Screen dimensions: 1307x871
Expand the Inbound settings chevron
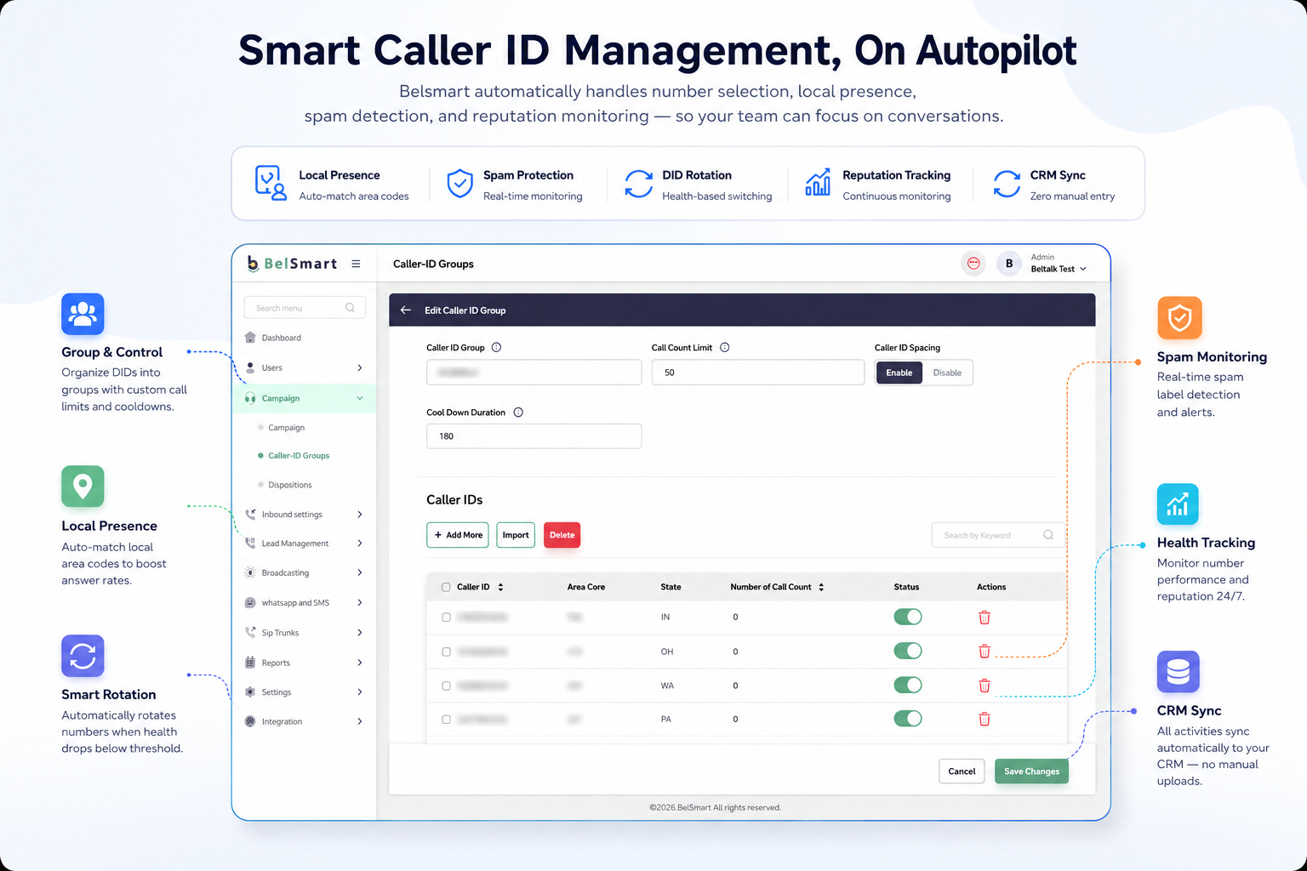(x=360, y=515)
